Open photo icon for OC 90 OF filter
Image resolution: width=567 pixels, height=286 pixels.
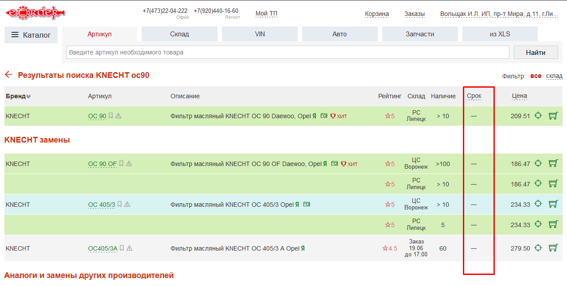[x=334, y=163]
